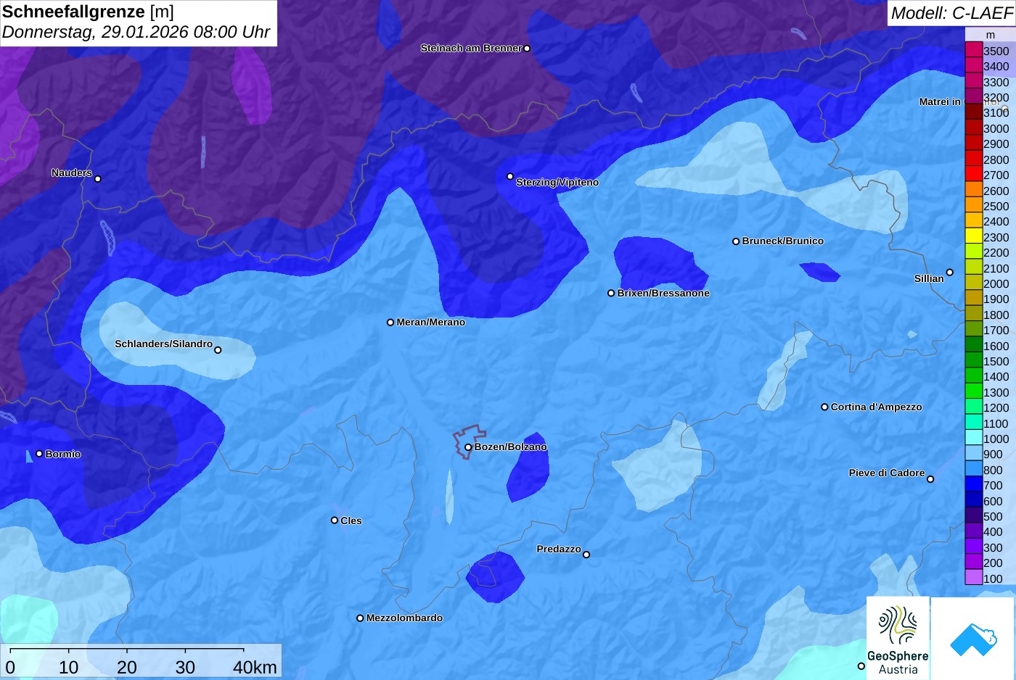Click the Cortina d'Ampezzo marker dot
Screen dimensions: 1016x680
click(x=824, y=407)
